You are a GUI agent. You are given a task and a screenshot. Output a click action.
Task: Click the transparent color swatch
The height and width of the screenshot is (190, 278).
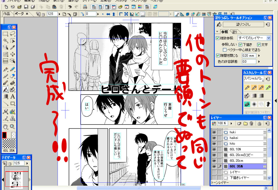(14, 135)
